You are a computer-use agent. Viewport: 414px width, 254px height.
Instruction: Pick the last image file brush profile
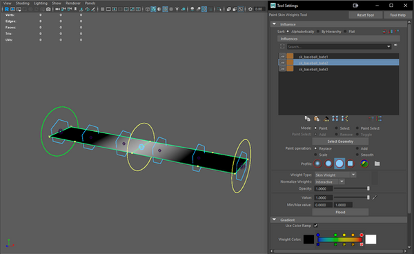click(364, 164)
